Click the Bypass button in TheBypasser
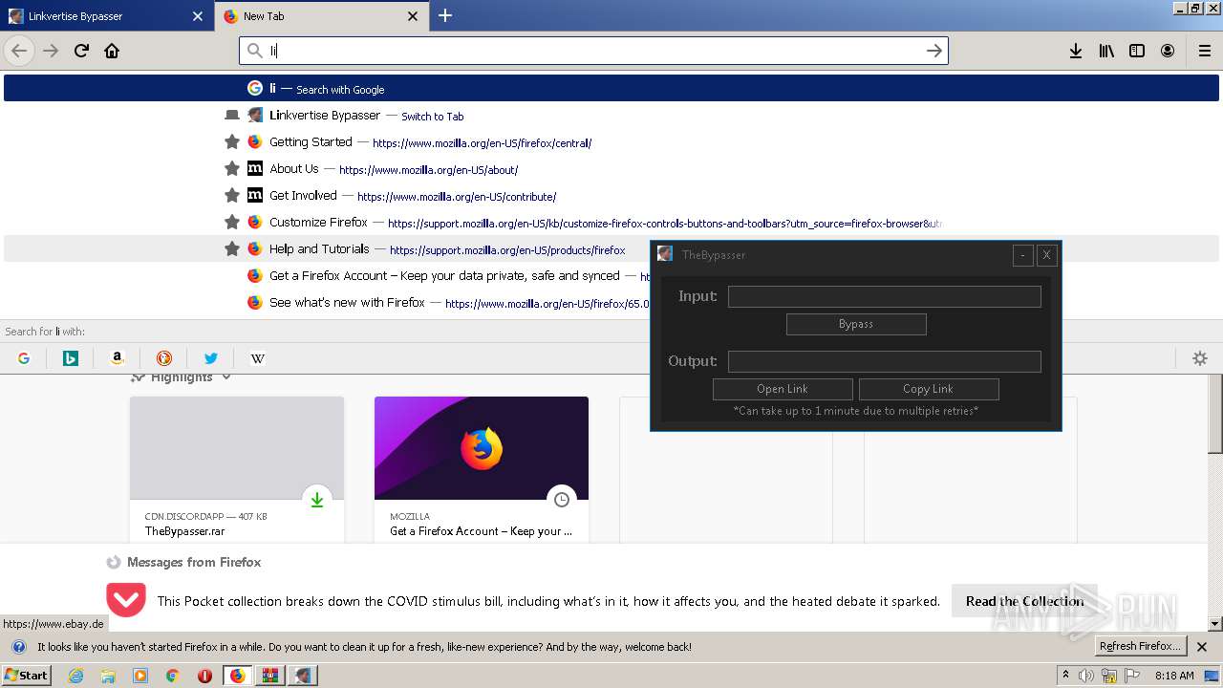Image resolution: width=1223 pixels, height=688 pixels. [856, 324]
